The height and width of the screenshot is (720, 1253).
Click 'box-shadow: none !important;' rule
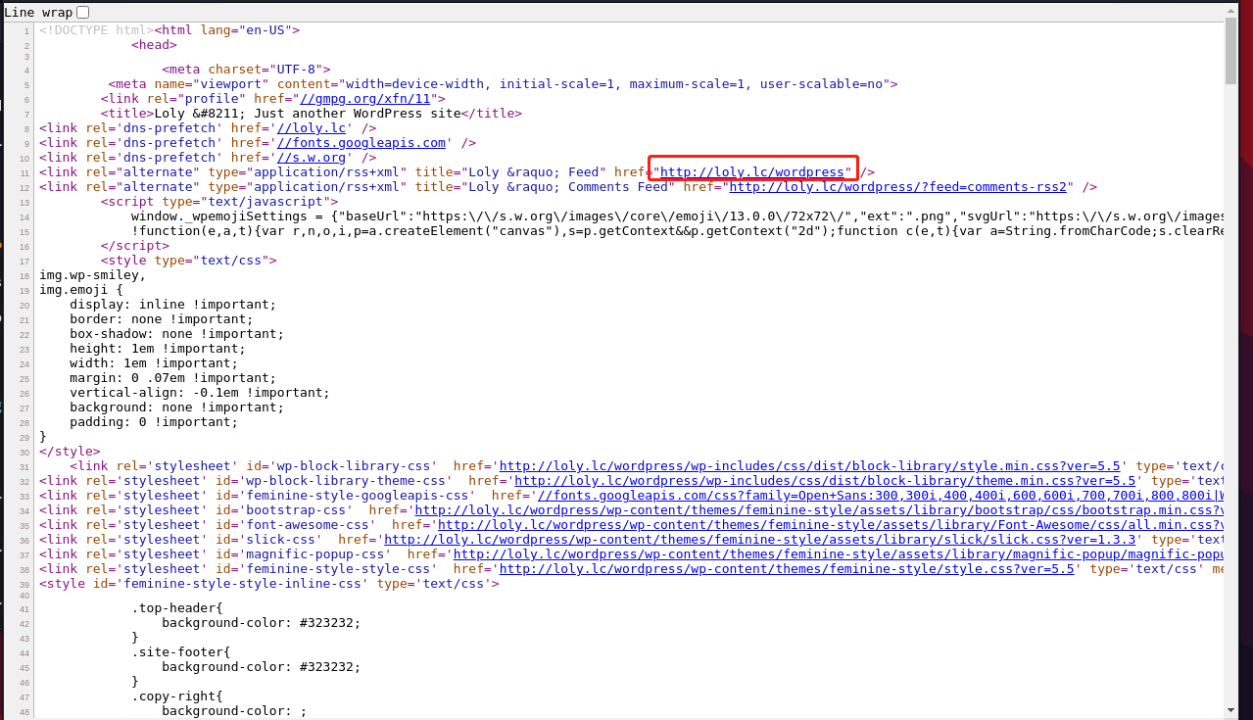click(177, 334)
